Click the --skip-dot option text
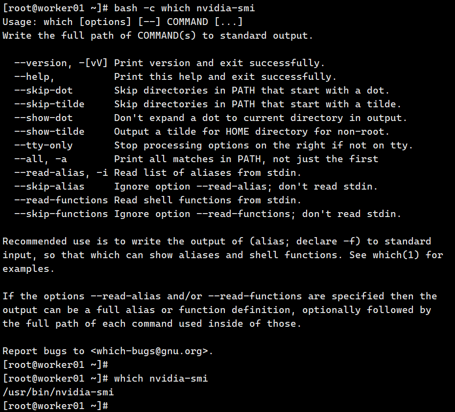 point(43,90)
